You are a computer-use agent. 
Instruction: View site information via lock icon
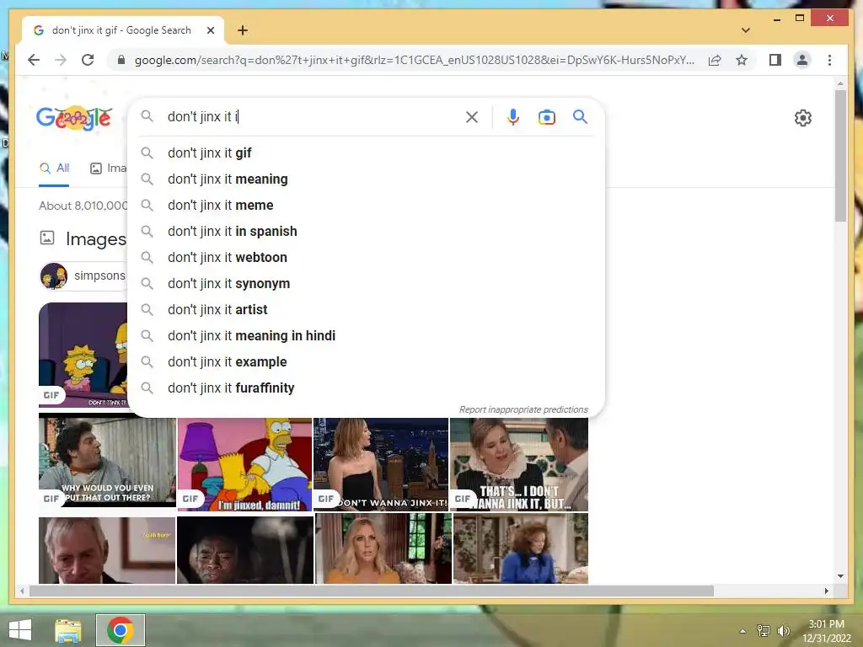(x=121, y=60)
